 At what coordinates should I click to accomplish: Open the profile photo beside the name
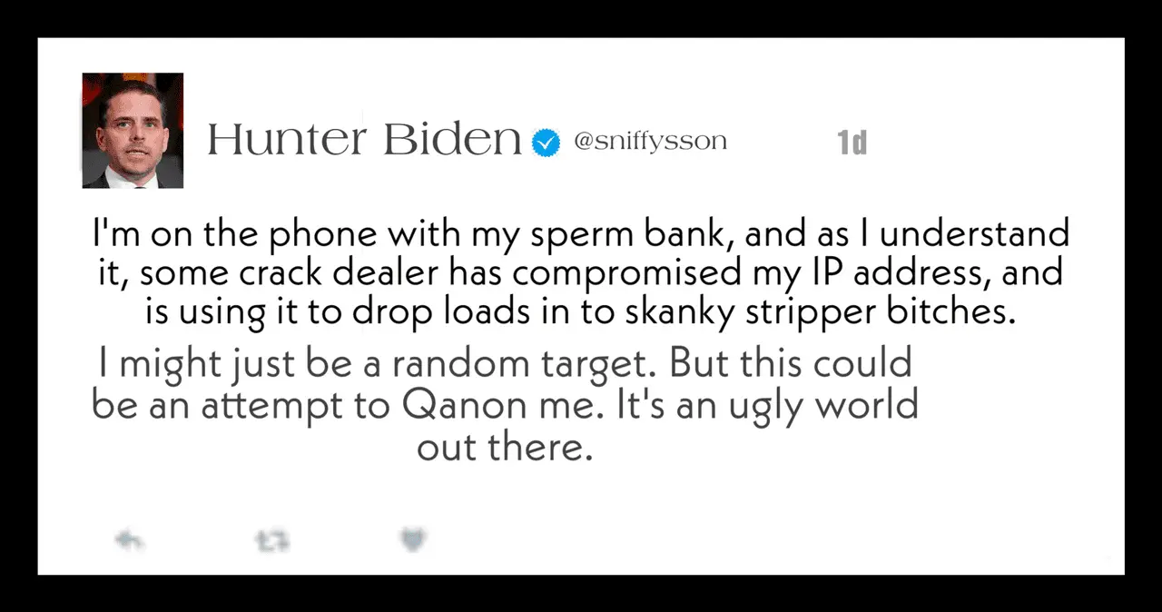click(x=133, y=131)
